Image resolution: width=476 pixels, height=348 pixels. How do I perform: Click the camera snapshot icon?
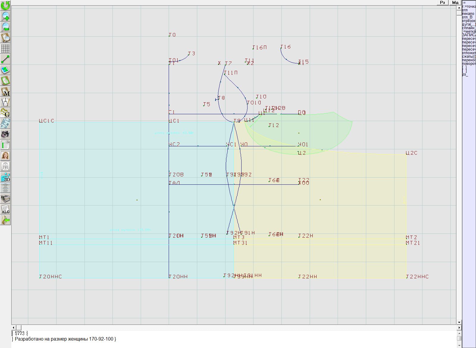(5, 134)
